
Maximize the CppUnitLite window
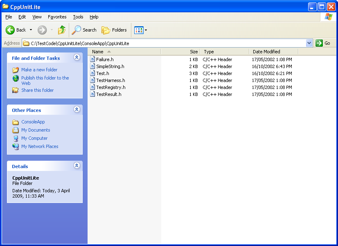point(322,7)
